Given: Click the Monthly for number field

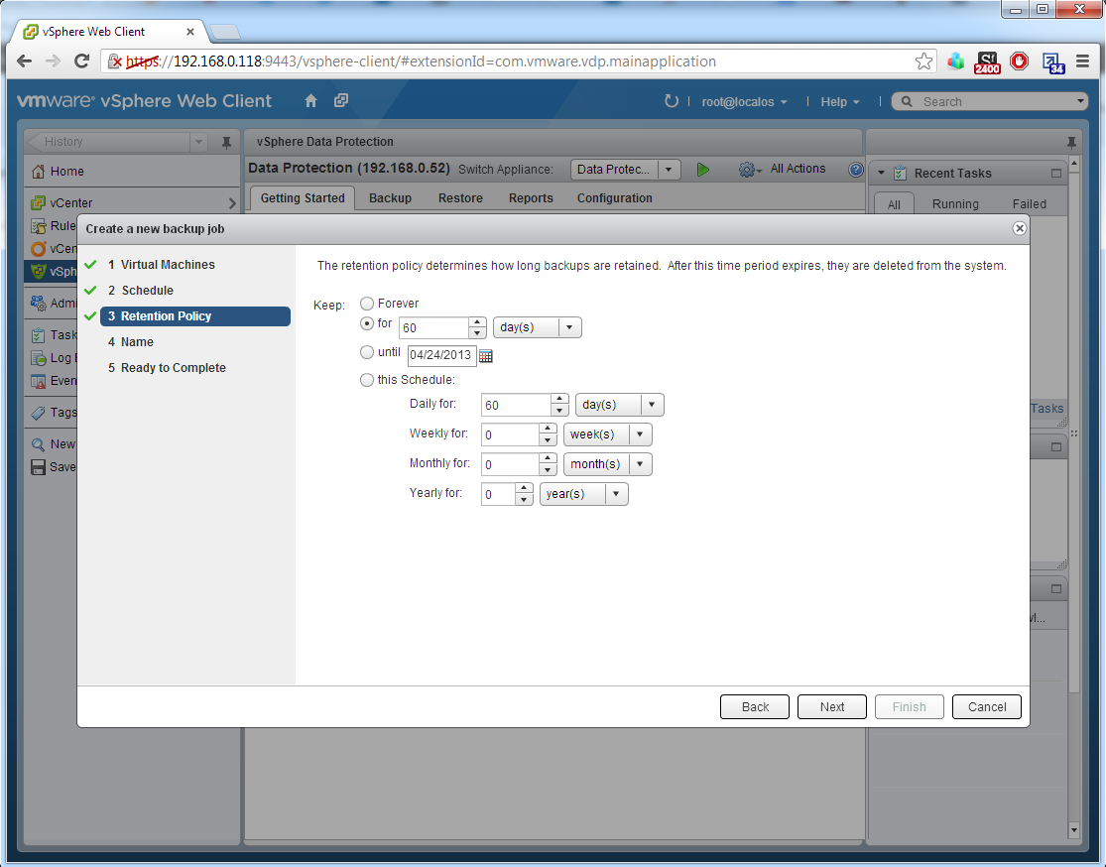Looking at the screenshot, I should (x=510, y=464).
